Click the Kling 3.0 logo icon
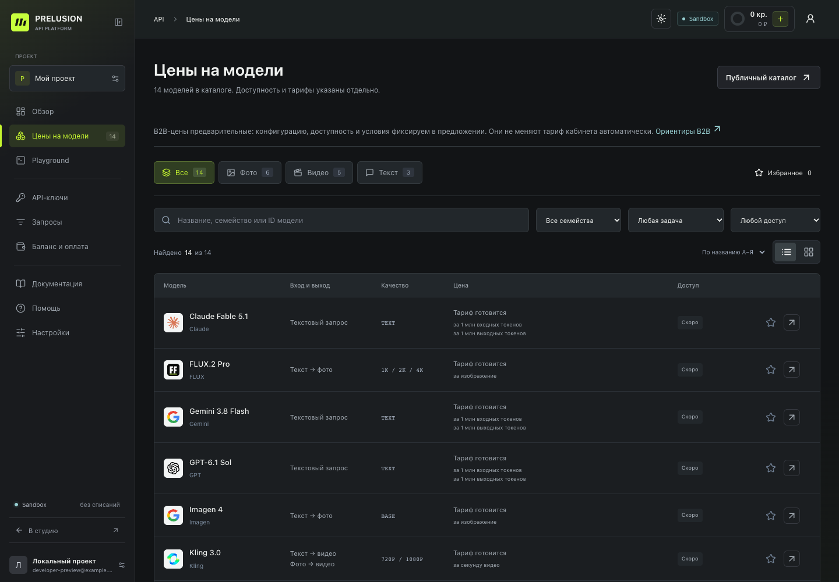Image resolution: width=839 pixels, height=582 pixels. [174, 559]
